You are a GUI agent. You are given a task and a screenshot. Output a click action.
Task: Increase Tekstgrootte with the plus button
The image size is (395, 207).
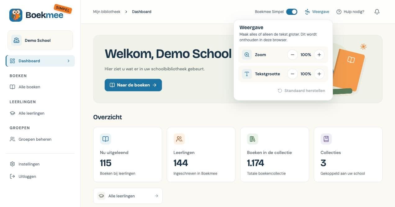click(x=319, y=74)
